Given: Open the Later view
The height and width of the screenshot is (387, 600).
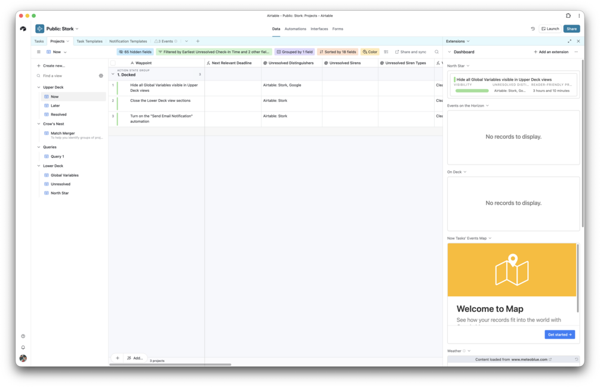Looking at the screenshot, I should pos(73,106).
